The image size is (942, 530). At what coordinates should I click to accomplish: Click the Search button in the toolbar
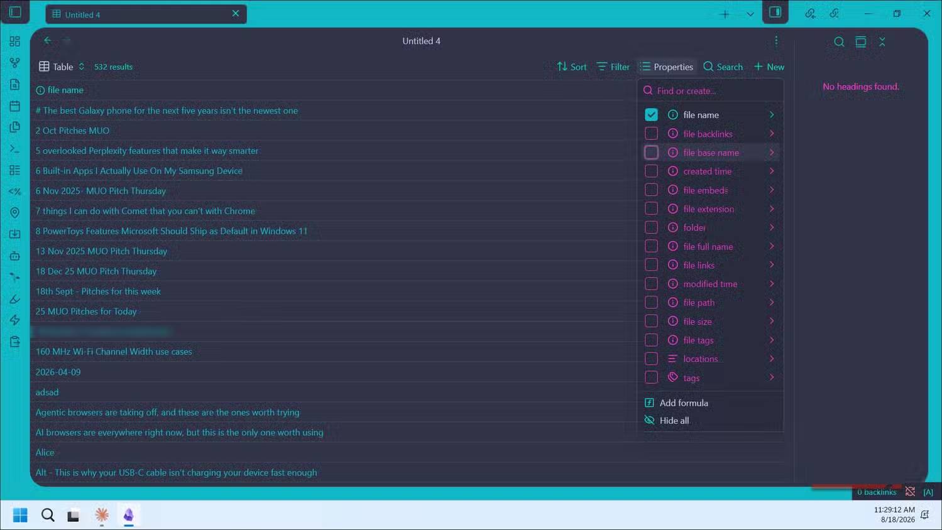coord(723,67)
